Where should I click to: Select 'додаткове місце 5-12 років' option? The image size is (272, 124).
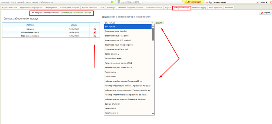(x=128, y=36)
